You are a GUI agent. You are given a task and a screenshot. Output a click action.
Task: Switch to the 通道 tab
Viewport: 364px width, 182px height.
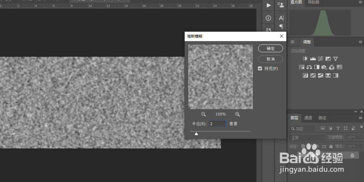[308, 118]
